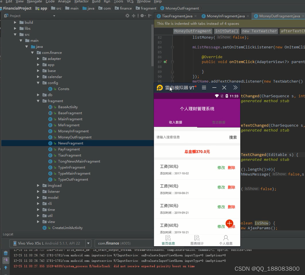This screenshot has height=275, width=305.
Task: Expand the build folder
Action: 15,22
